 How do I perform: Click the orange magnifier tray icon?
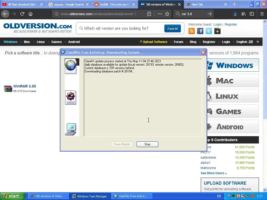[x=252, y=196]
